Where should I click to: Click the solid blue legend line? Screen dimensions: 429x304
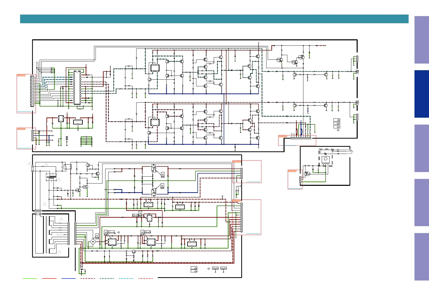(x=69, y=278)
